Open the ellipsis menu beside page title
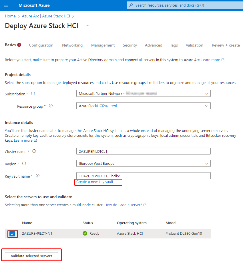The height and width of the screenshot is (265, 243). pyautogui.click(x=87, y=26)
